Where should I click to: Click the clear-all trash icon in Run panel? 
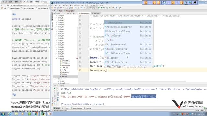58,100
